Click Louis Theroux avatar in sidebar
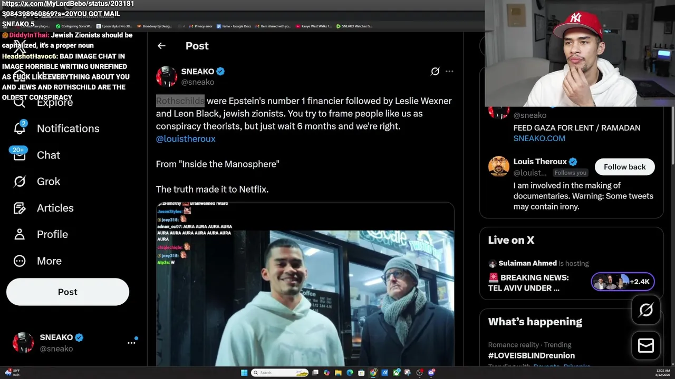 (x=498, y=167)
